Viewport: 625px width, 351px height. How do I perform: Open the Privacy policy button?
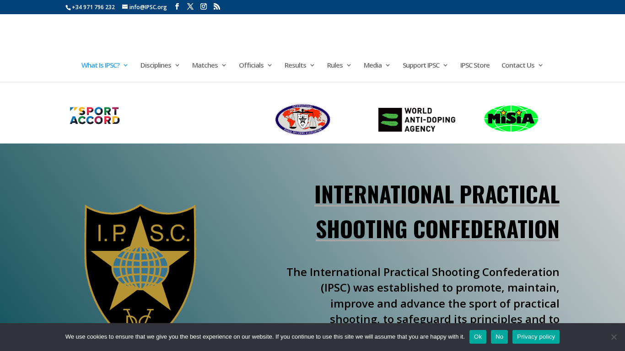click(x=536, y=337)
